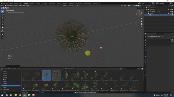Image resolution: width=174 pixels, height=97 pixels.
Task: Select the Scale tool
Action: (x=2, y=25)
